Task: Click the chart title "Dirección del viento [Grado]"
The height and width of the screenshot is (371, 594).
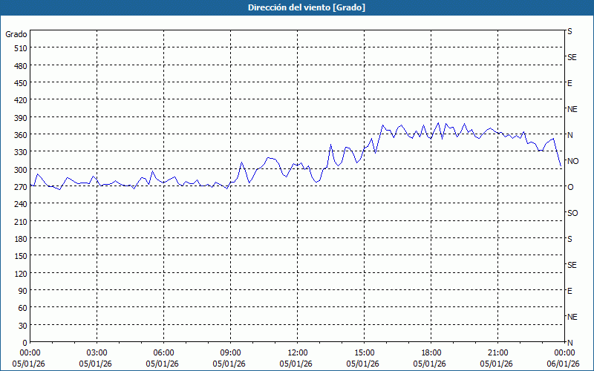Action: [296, 7]
